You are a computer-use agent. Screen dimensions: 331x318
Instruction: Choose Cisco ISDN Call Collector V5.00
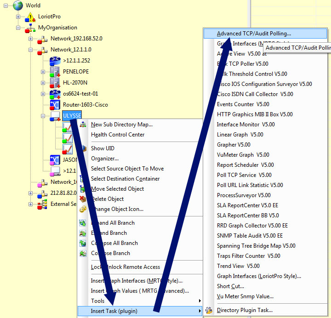255,94
